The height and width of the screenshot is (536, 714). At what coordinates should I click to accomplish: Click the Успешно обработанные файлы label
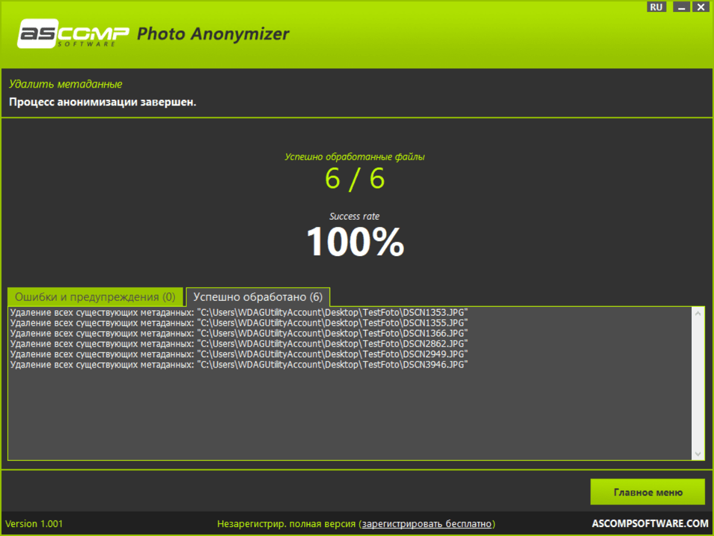[x=355, y=157]
